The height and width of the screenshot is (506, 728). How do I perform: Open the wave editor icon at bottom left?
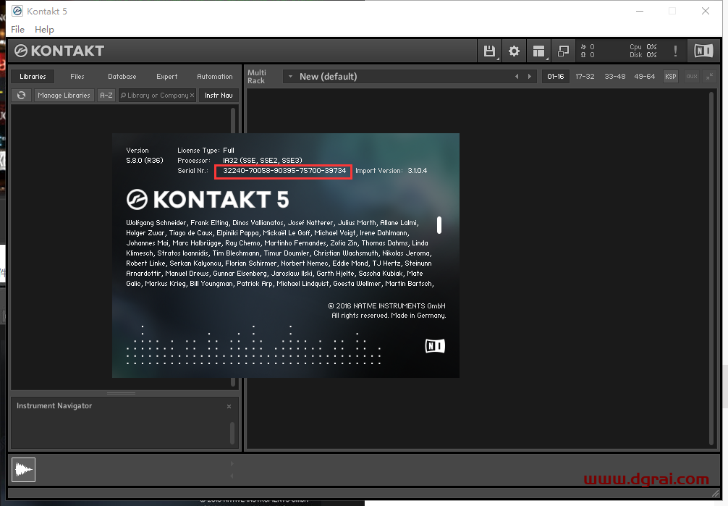(23, 470)
